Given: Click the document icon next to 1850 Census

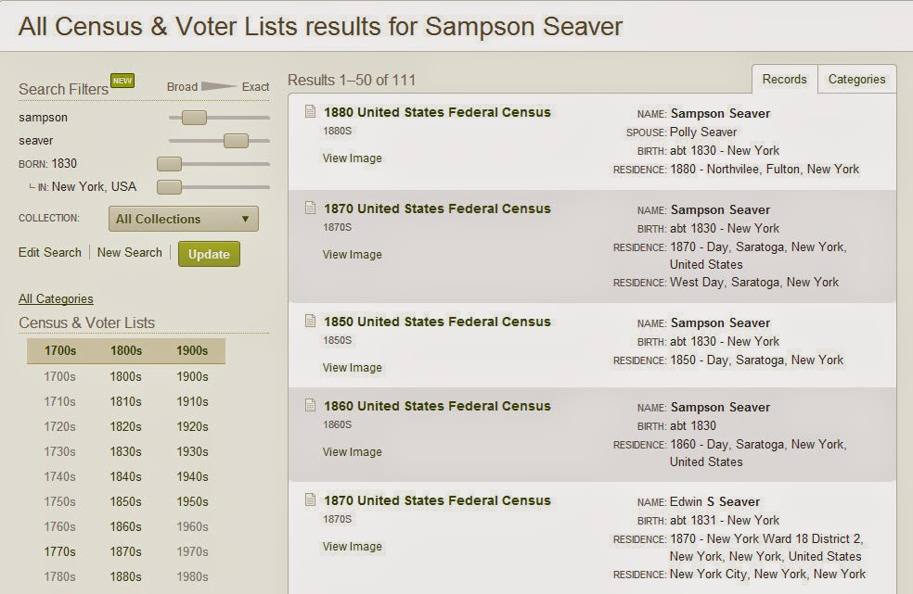Looking at the screenshot, I should [310, 321].
